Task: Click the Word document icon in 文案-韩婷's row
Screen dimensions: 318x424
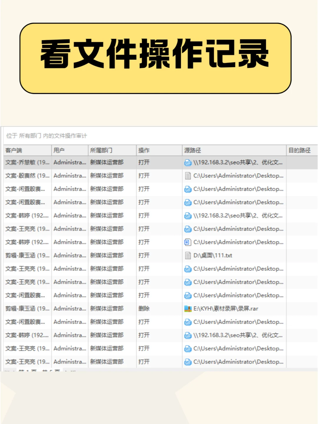Action: (187, 242)
